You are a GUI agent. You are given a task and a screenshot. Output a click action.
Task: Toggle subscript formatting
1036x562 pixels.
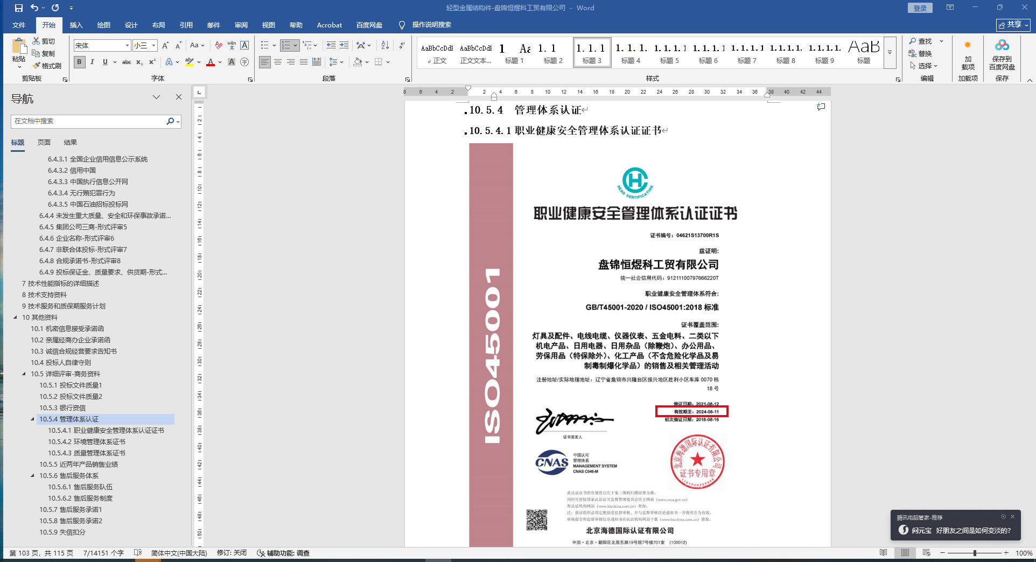(139, 62)
